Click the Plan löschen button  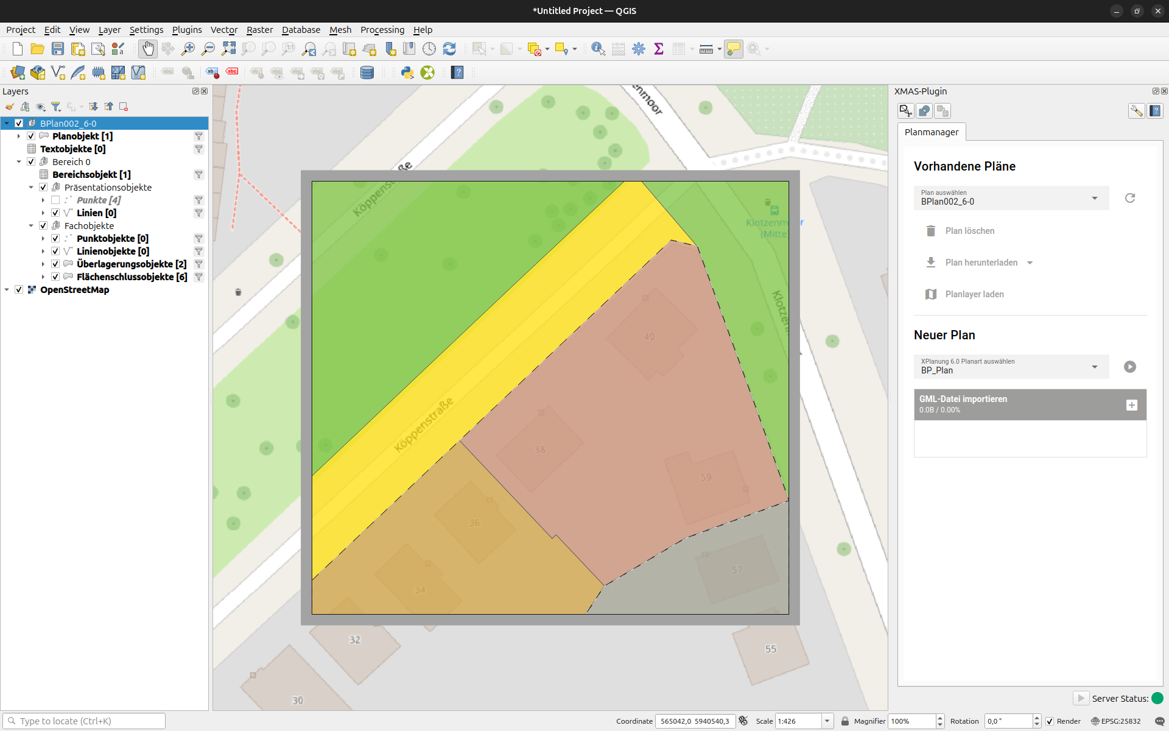969,231
